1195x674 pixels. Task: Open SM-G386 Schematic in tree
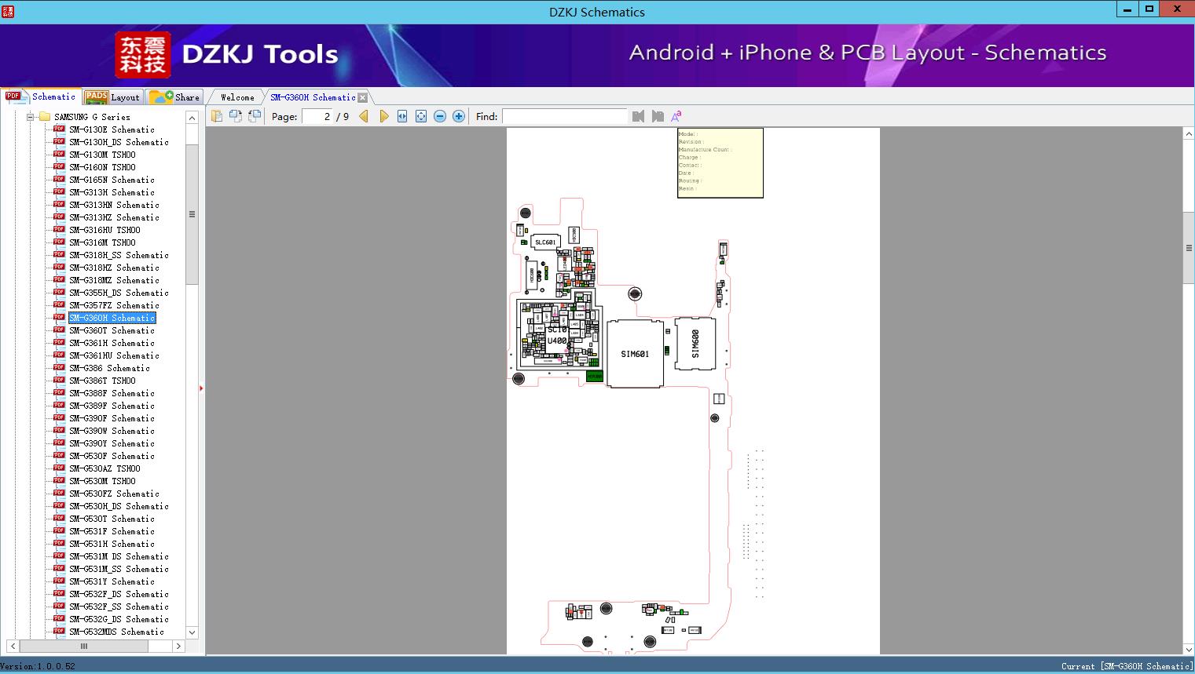point(109,368)
